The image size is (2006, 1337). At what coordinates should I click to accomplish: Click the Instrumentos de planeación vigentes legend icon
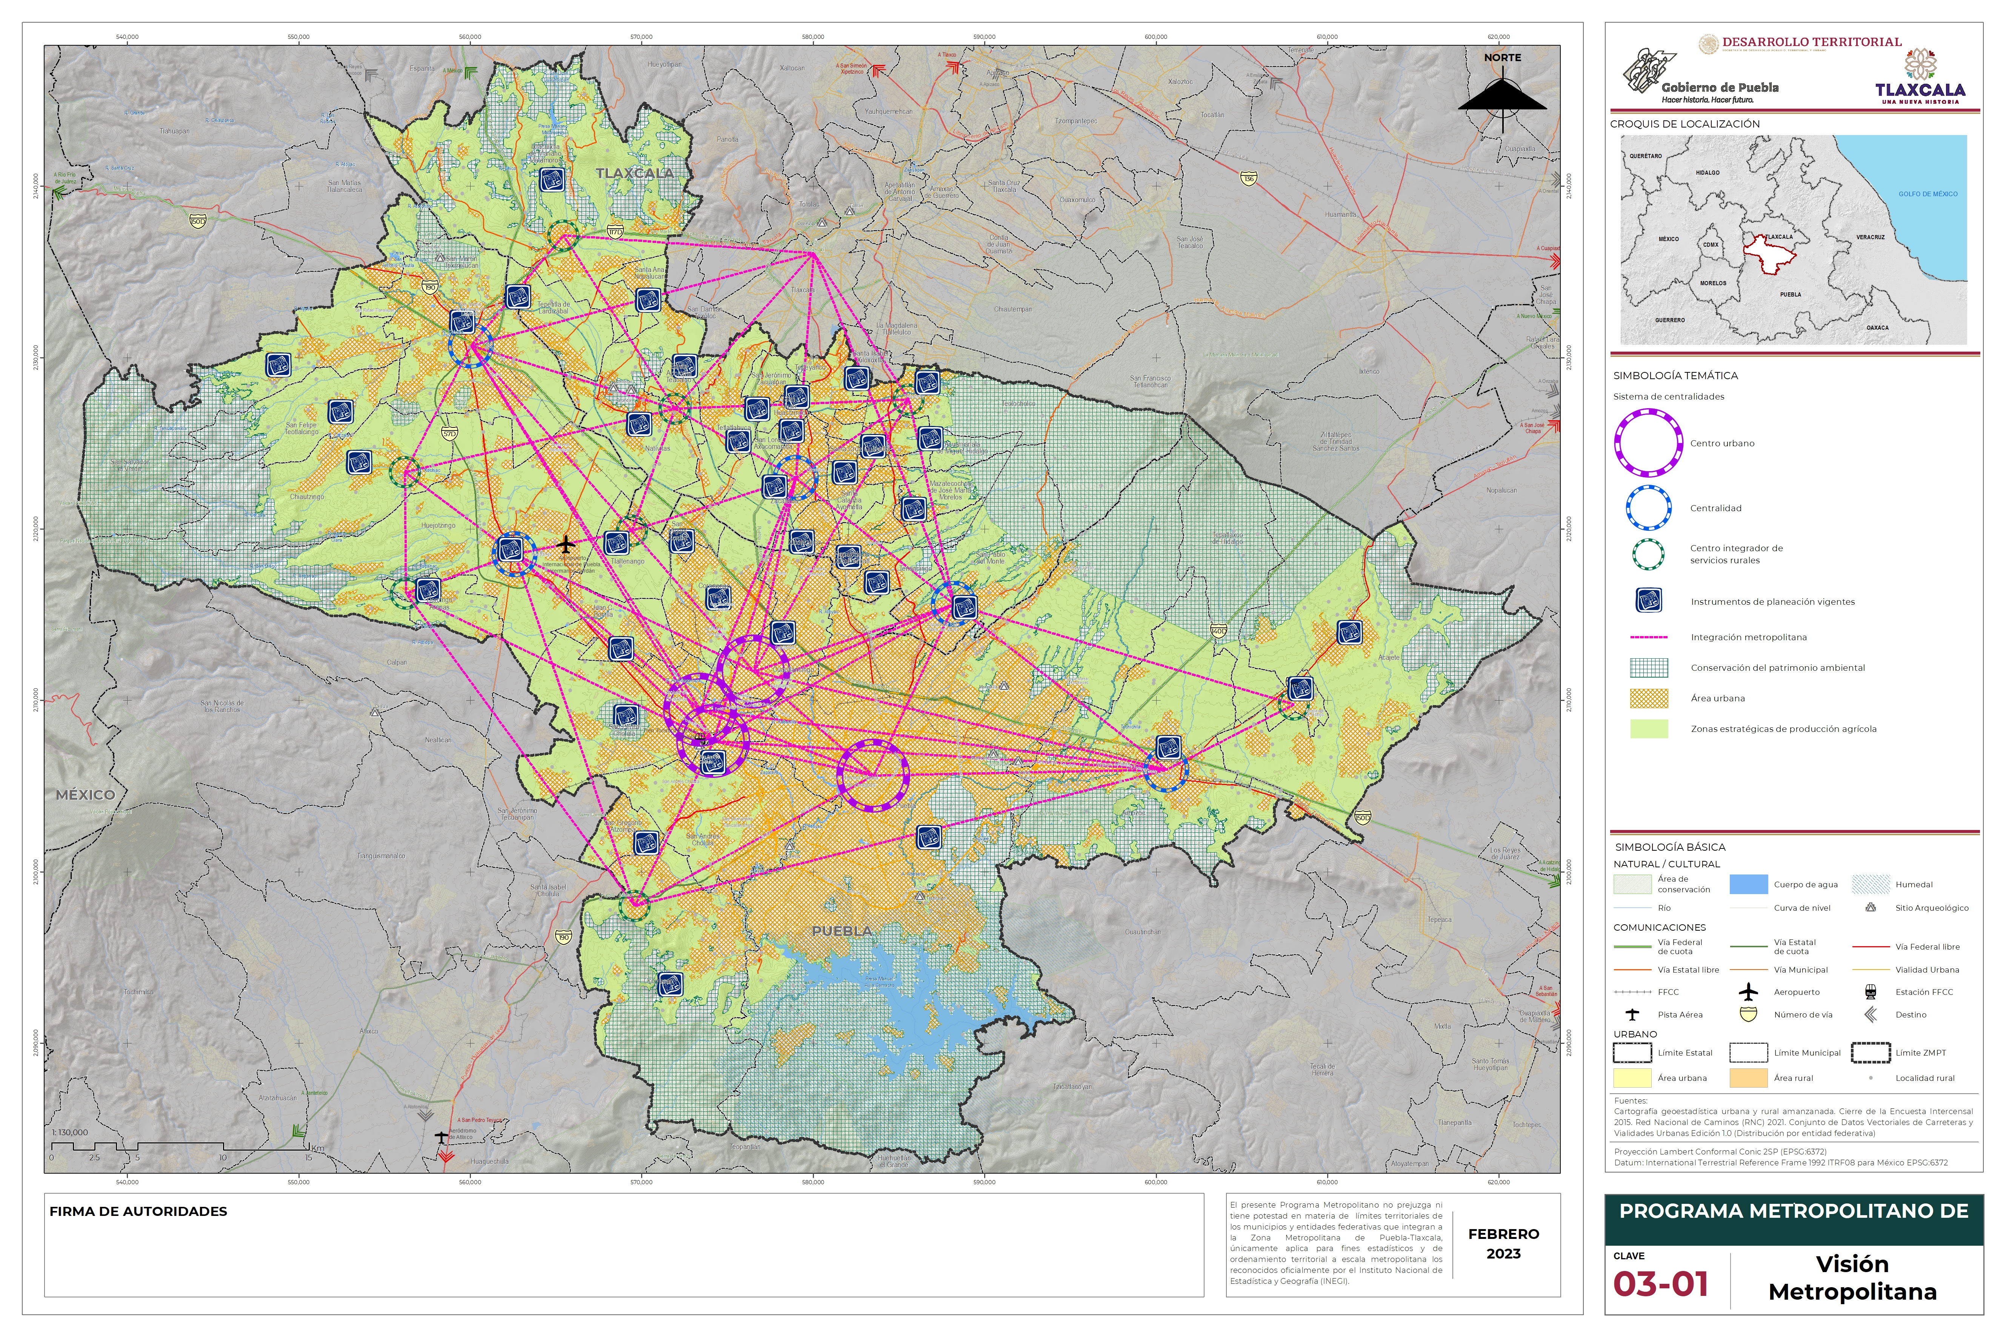pos(1649,601)
